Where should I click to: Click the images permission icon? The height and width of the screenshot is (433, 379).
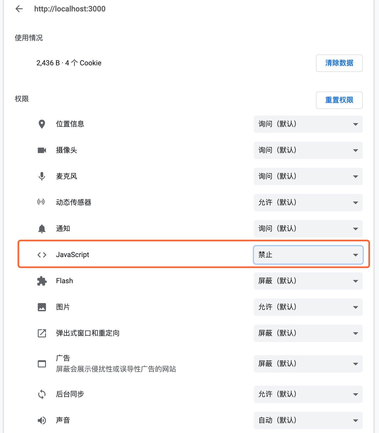(42, 307)
